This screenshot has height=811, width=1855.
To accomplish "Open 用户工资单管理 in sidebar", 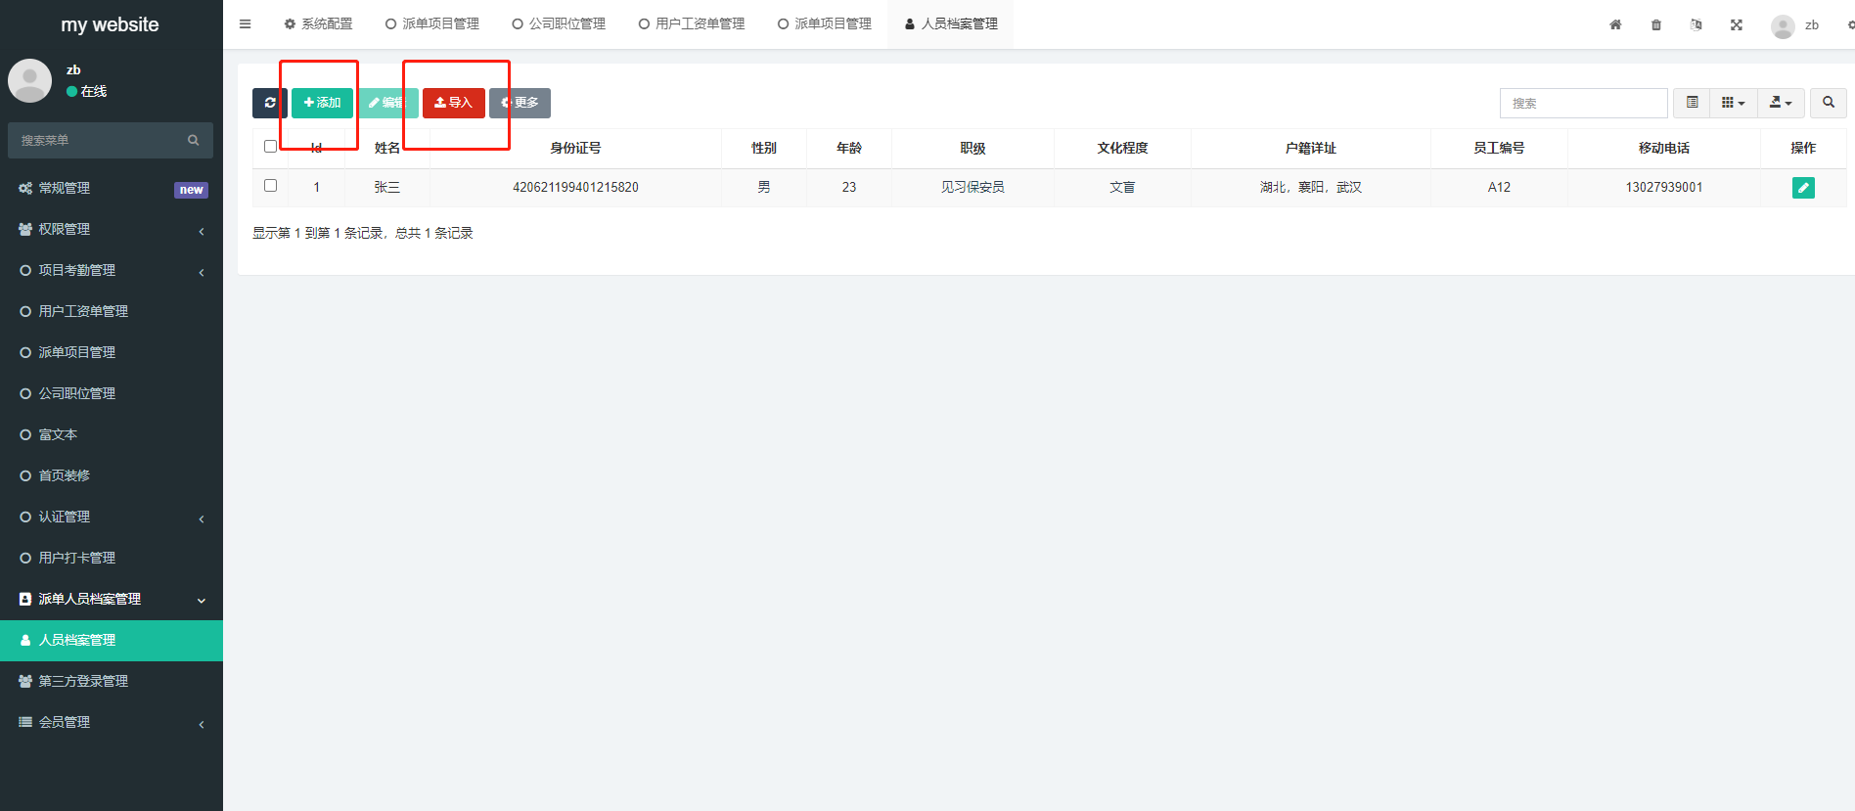I will click(112, 311).
